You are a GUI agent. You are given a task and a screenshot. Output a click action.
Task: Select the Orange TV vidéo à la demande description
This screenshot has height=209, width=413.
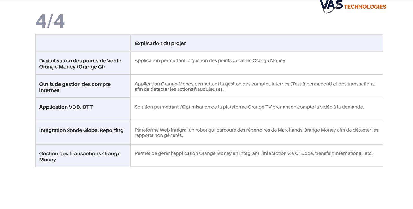click(249, 107)
